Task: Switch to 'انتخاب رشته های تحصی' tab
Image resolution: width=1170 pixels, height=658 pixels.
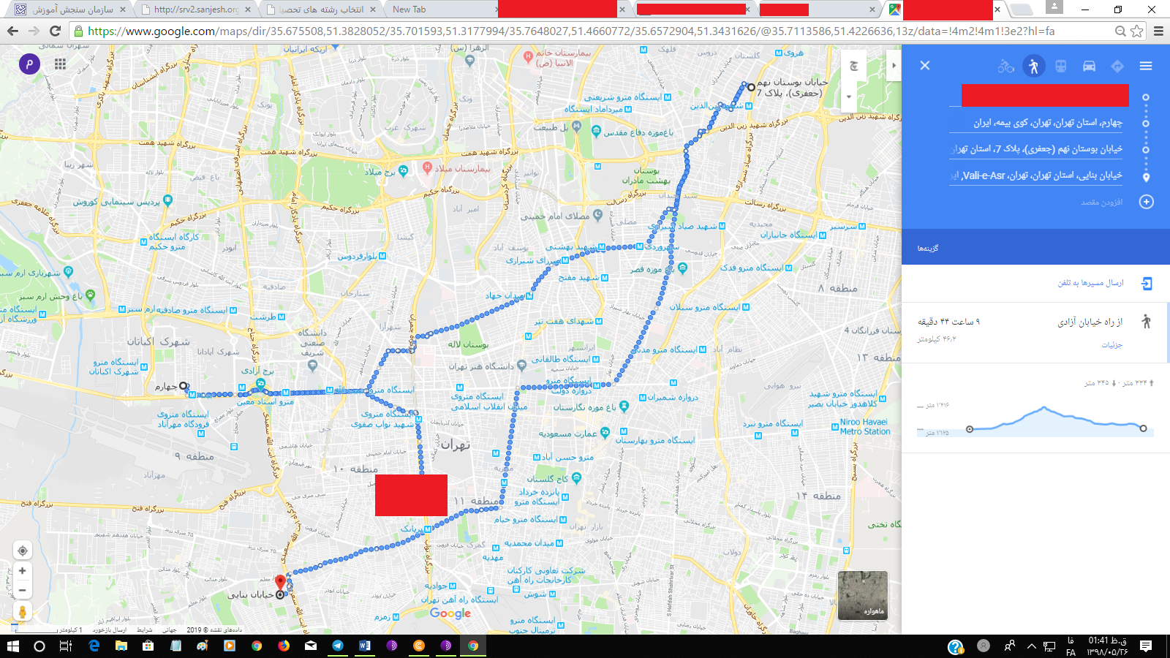Action: click(x=320, y=10)
